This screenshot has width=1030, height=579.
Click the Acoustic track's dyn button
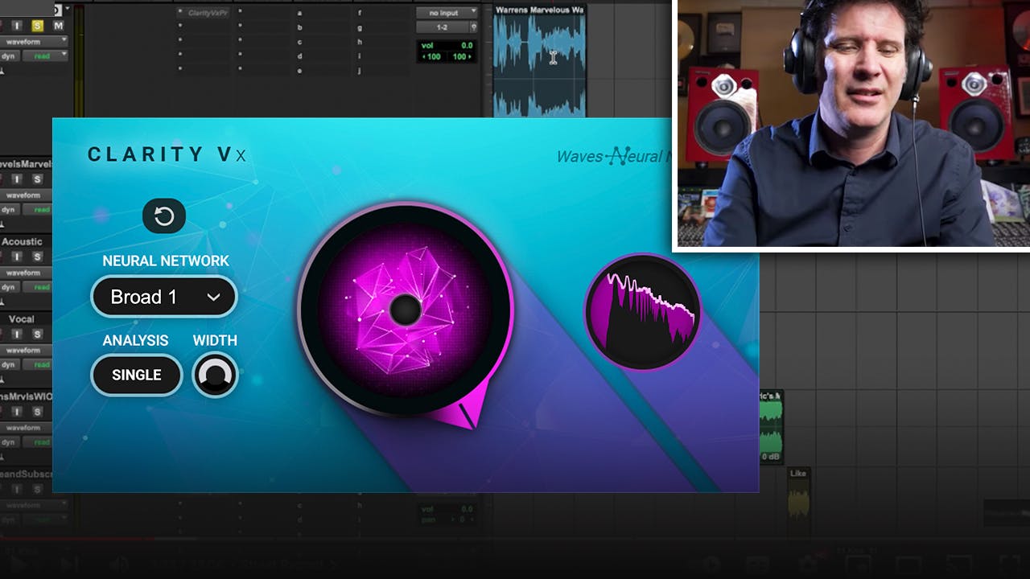(9, 287)
